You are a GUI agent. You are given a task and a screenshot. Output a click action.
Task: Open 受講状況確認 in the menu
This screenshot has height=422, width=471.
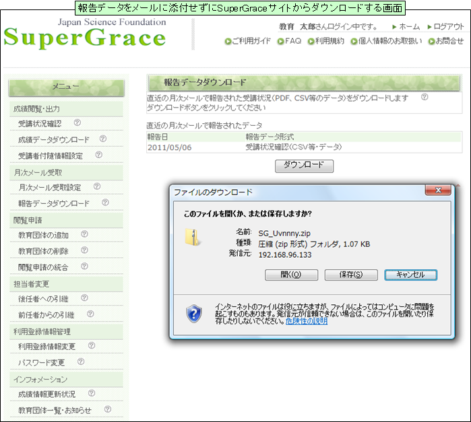click(x=40, y=124)
